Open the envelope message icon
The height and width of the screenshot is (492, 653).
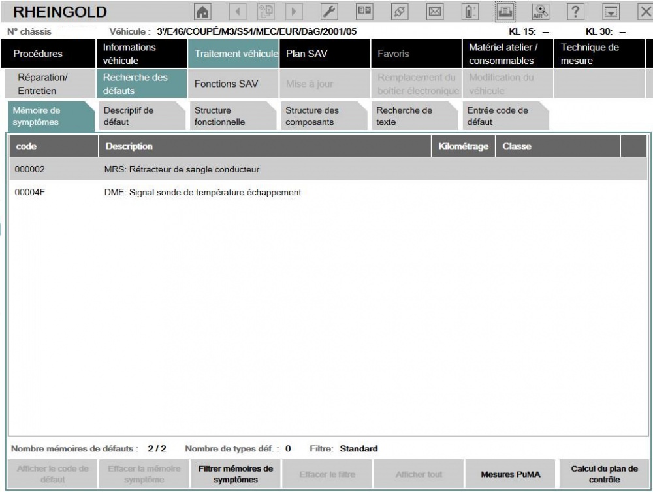[435, 11]
